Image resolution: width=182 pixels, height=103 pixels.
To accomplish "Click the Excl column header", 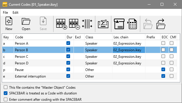I will tap(79, 37).
